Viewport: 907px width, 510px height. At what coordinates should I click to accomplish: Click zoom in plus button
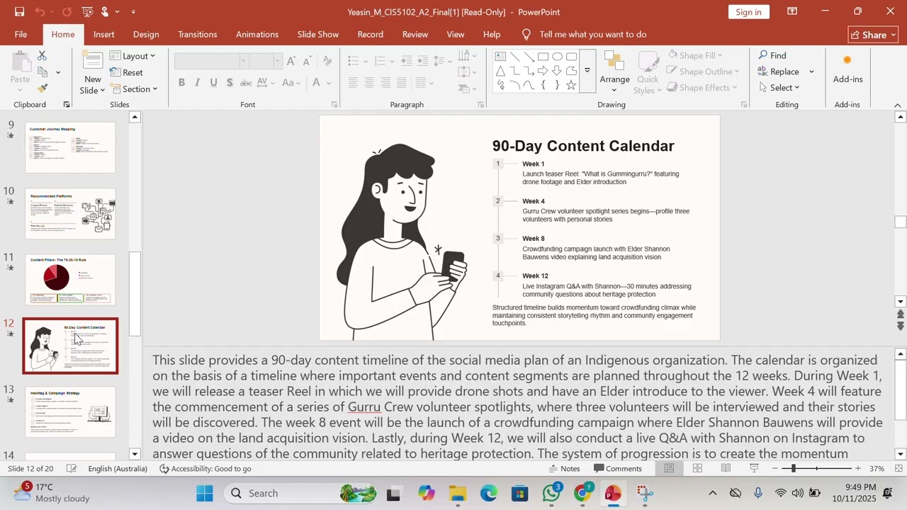[857, 468]
